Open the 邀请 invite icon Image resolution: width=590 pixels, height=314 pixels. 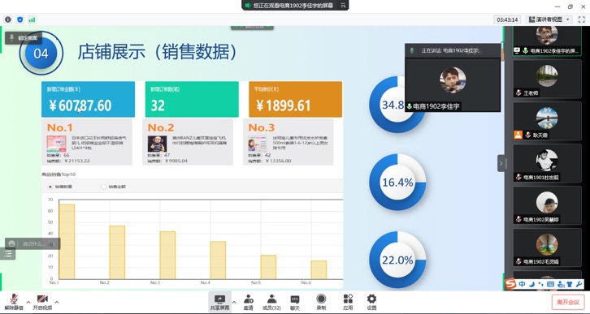pyautogui.click(x=249, y=303)
